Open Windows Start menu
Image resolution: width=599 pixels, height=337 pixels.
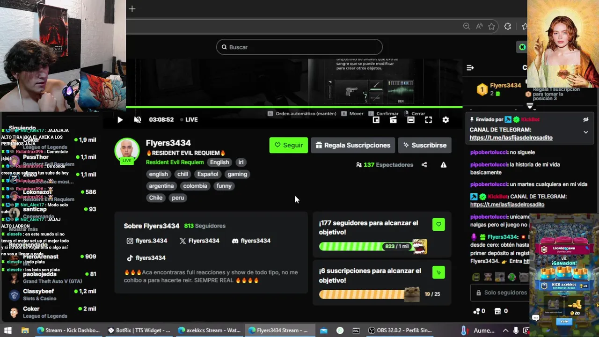[x=8, y=330]
